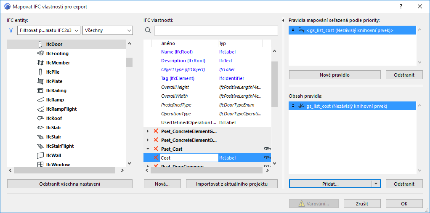This screenshot has width=430, height=213.
Task: Click Importovat z aktuálního projektu
Action: tap(232, 184)
